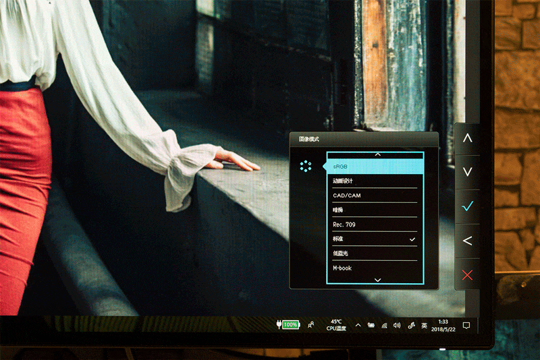This screenshot has height=360, width=540.
Task: Choose the 低蓝光 picture mode
Action: tap(375, 253)
